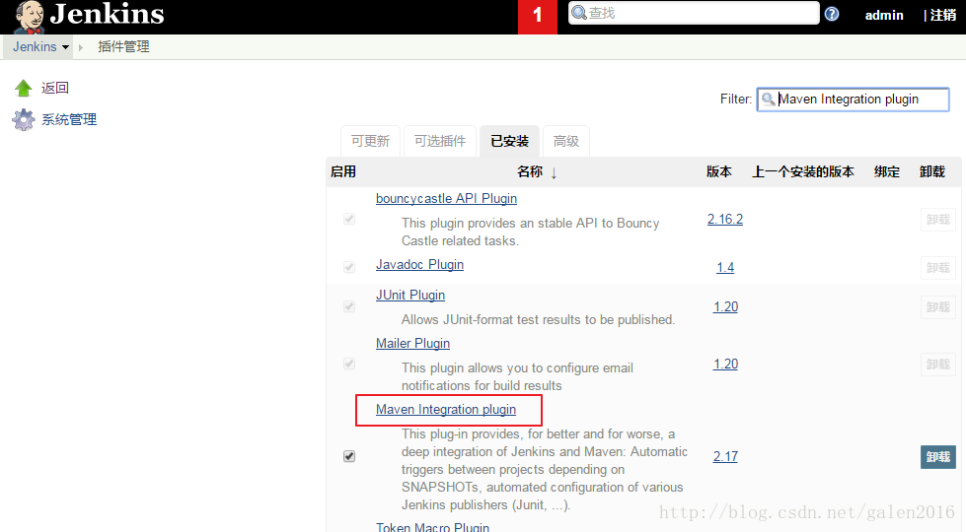Click the 注销 logout link
Screen dimensions: 966x532
[943, 16]
